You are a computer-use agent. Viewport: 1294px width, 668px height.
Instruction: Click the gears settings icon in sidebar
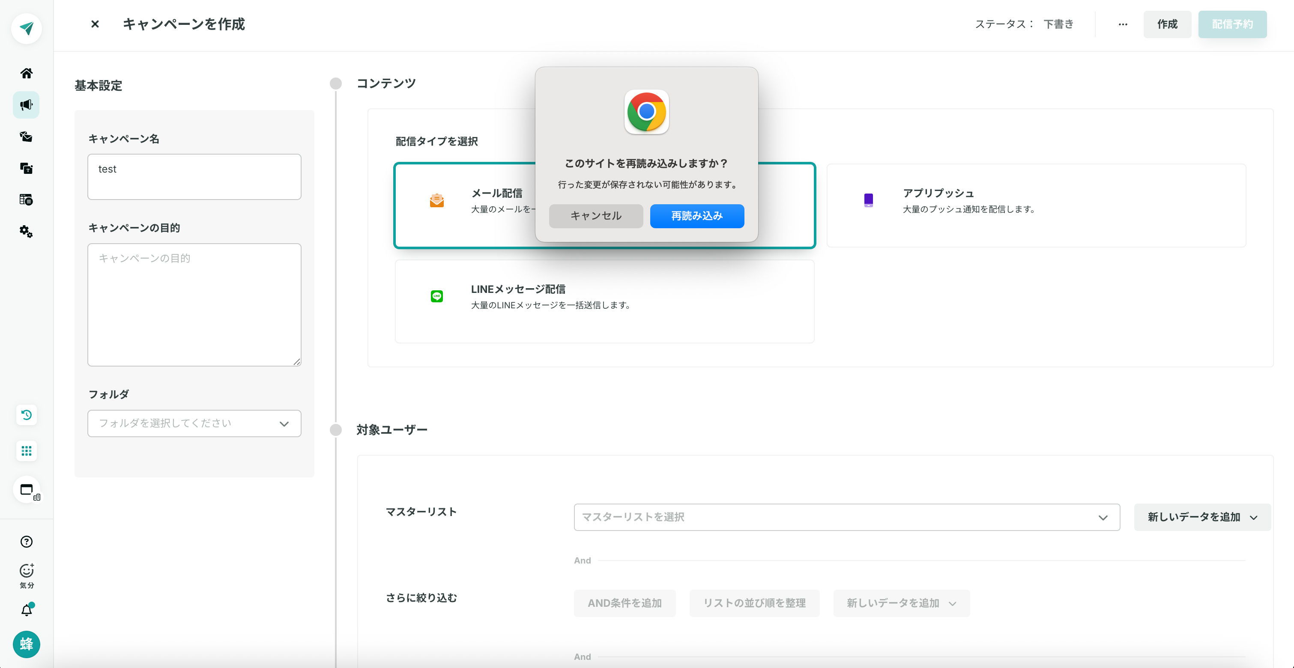[26, 232]
